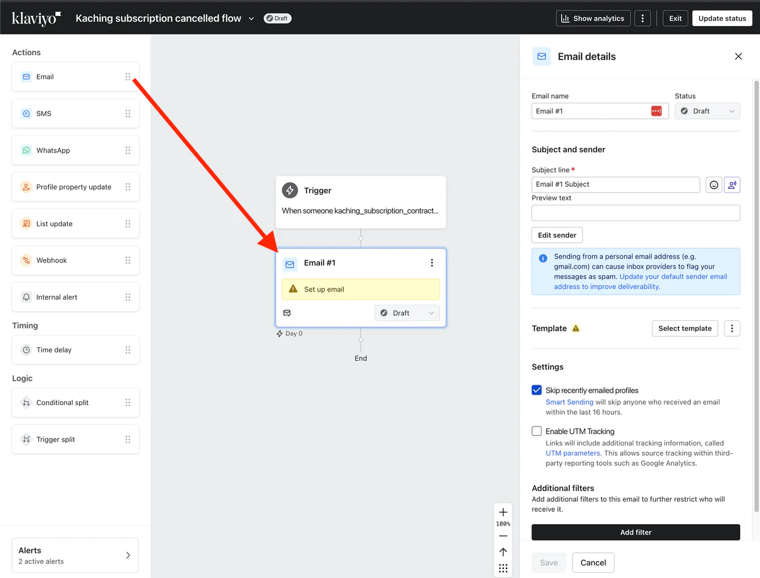Toggle Skip recently emailed profiles checkbox

pos(536,390)
